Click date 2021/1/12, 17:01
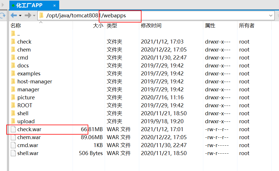This screenshot has height=171, width=279. tap(162, 129)
